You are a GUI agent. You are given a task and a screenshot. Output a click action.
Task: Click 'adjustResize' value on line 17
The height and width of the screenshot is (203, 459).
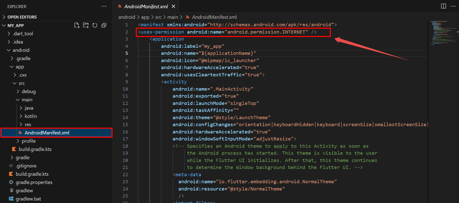(x=274, y=139)
